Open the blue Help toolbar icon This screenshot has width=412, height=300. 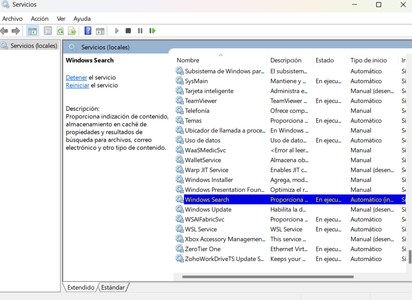(x=88, y=31)
